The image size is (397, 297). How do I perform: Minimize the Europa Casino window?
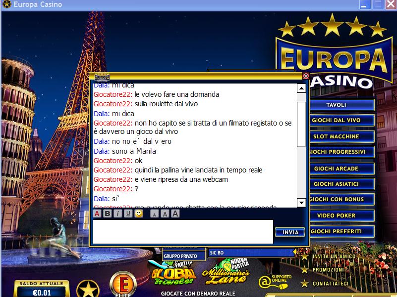(365, 4)
